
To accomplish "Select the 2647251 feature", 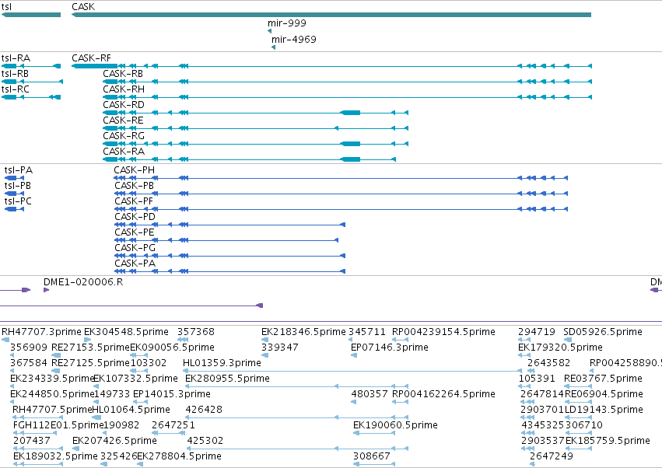I will click(169, 433).
